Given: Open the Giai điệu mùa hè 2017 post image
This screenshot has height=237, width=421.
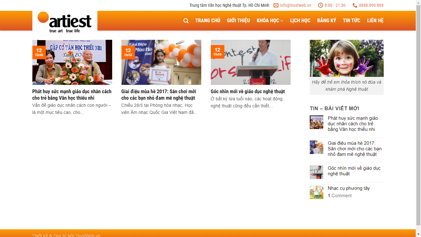Looking at the screenshot, I should coord(161,62).
